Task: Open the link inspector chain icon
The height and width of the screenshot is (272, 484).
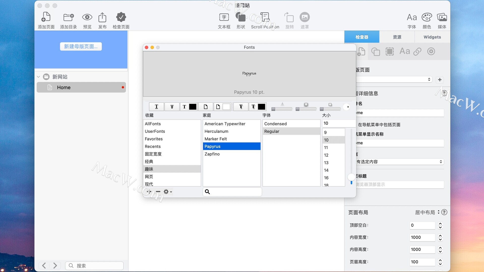Action: 417,51
